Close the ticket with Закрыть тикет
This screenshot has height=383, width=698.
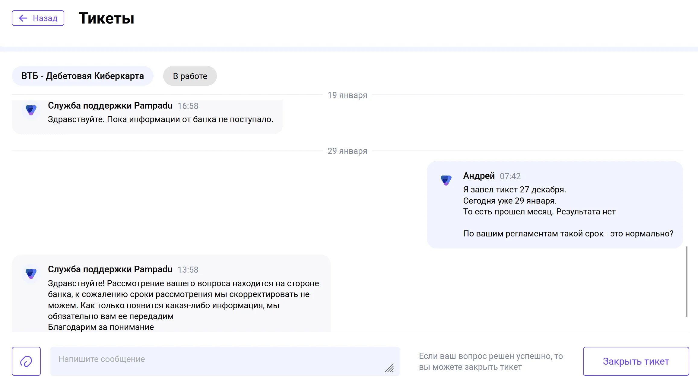pos(636,361)
